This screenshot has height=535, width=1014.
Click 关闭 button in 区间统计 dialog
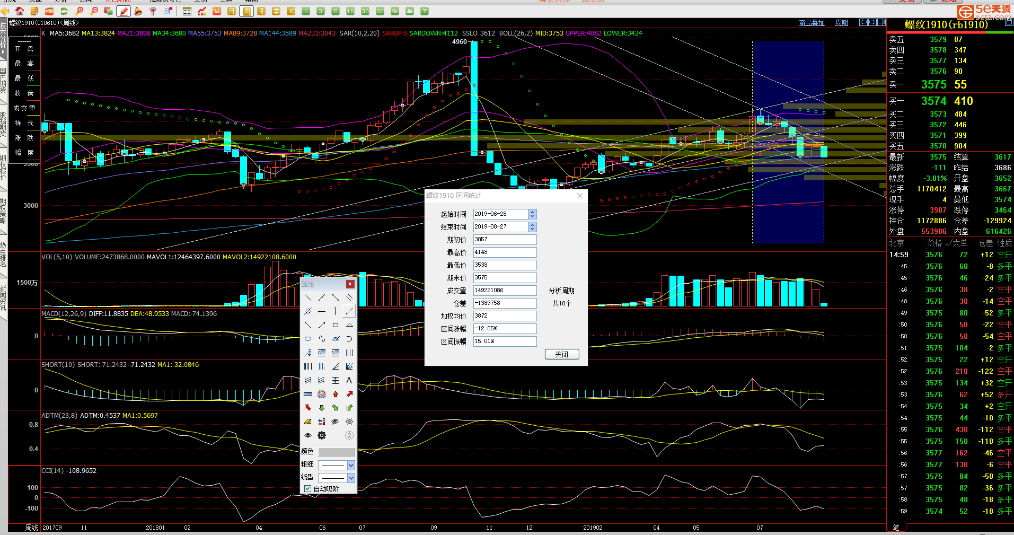562,354
